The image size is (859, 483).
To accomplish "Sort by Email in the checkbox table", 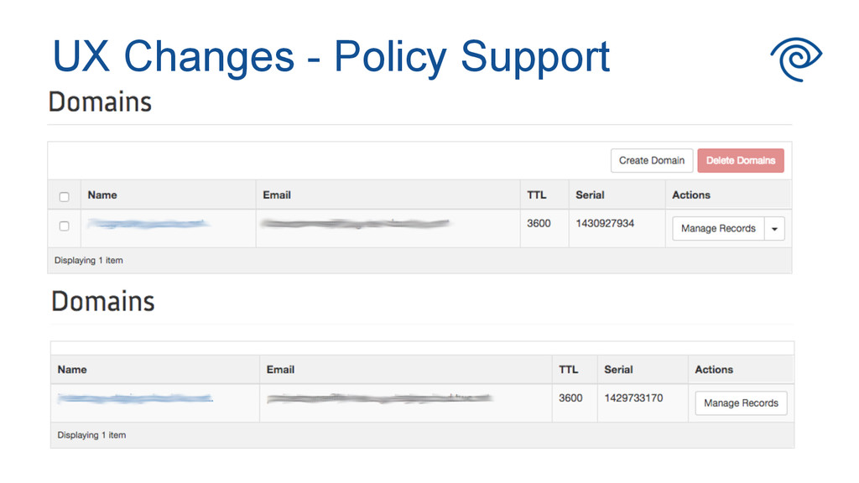I will pos(277,195).
